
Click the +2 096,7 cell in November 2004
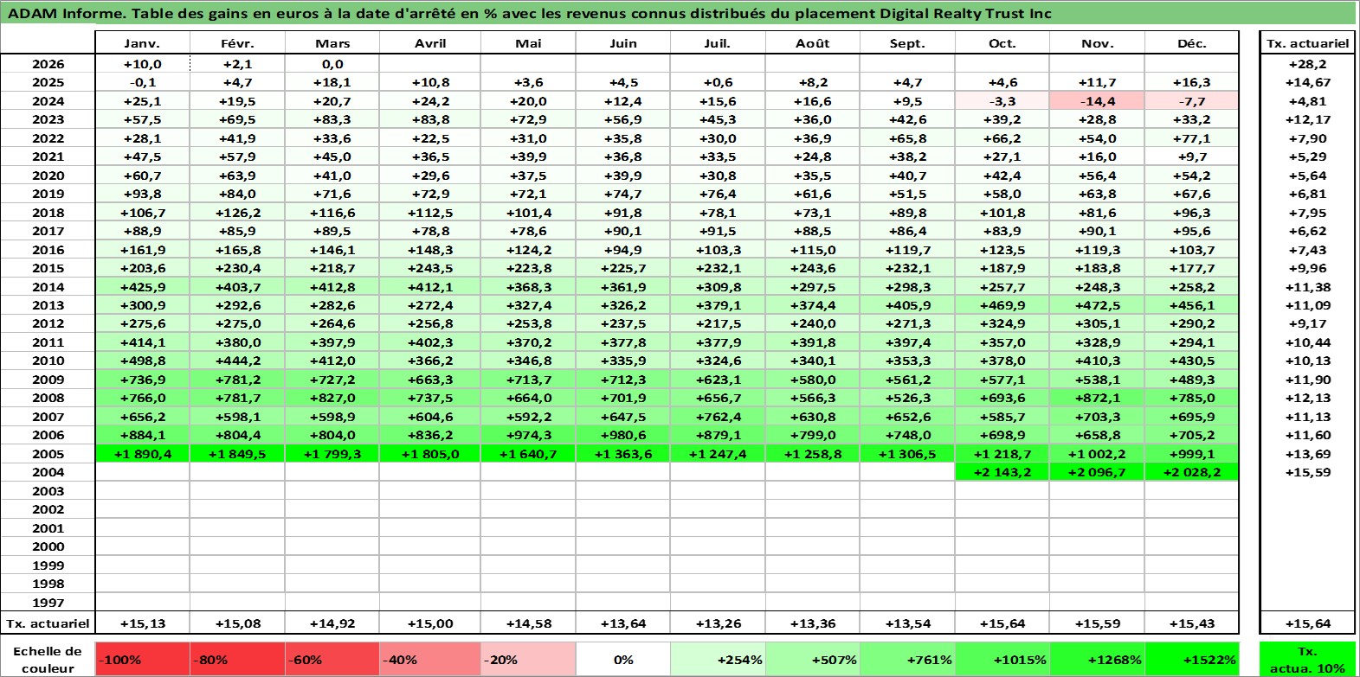[x=1097, y=472]
